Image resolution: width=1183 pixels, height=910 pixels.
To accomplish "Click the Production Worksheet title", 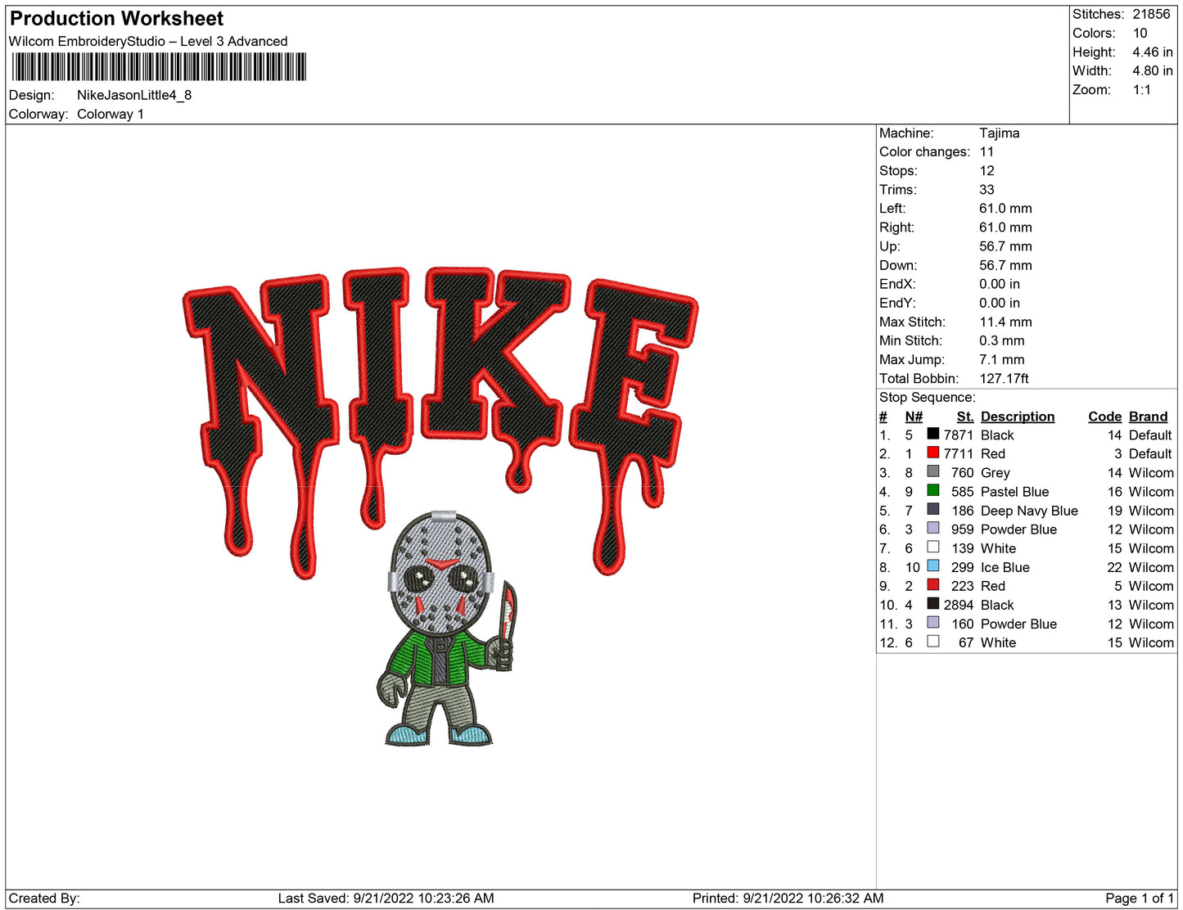I will (116, 18).
